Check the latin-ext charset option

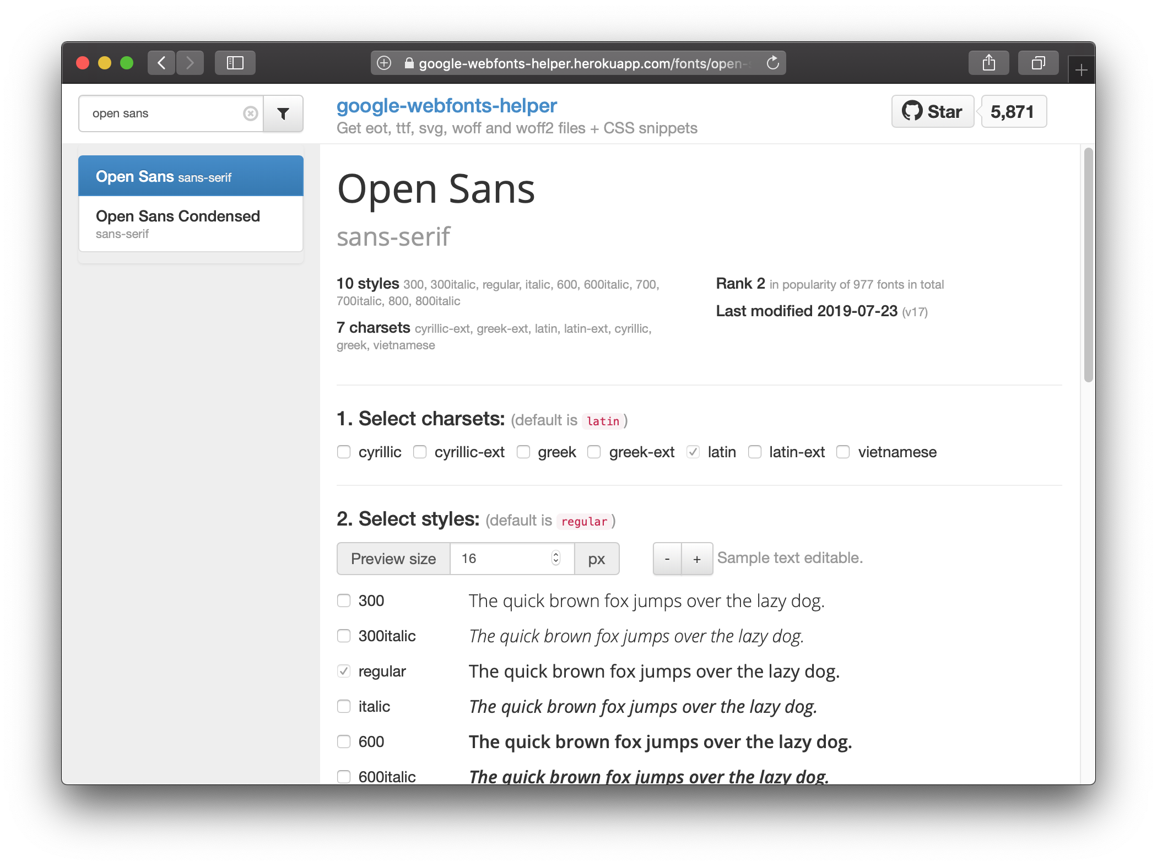[x=755, y=452]
